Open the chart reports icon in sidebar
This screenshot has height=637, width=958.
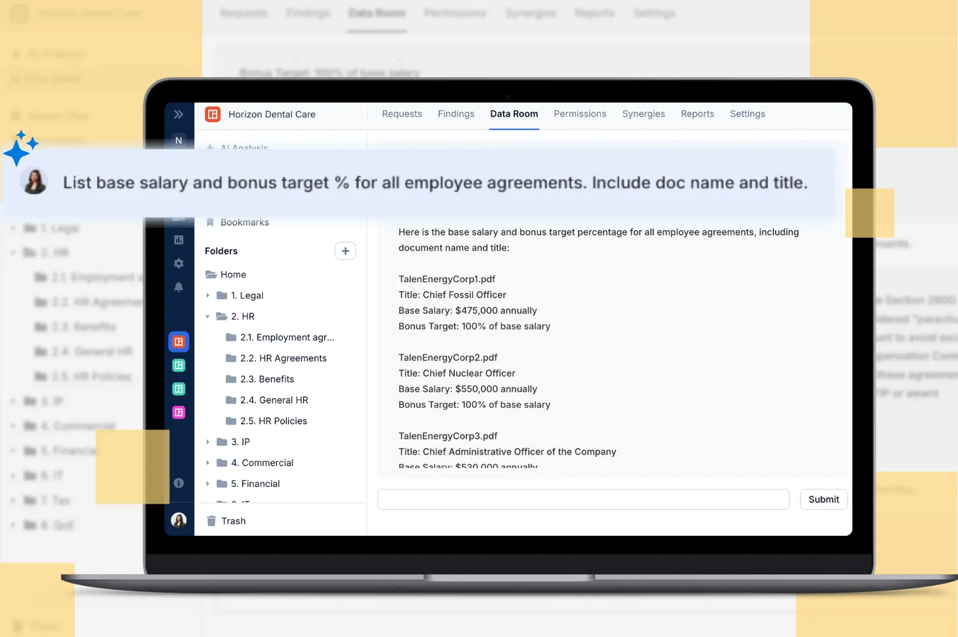coord(179,239)
